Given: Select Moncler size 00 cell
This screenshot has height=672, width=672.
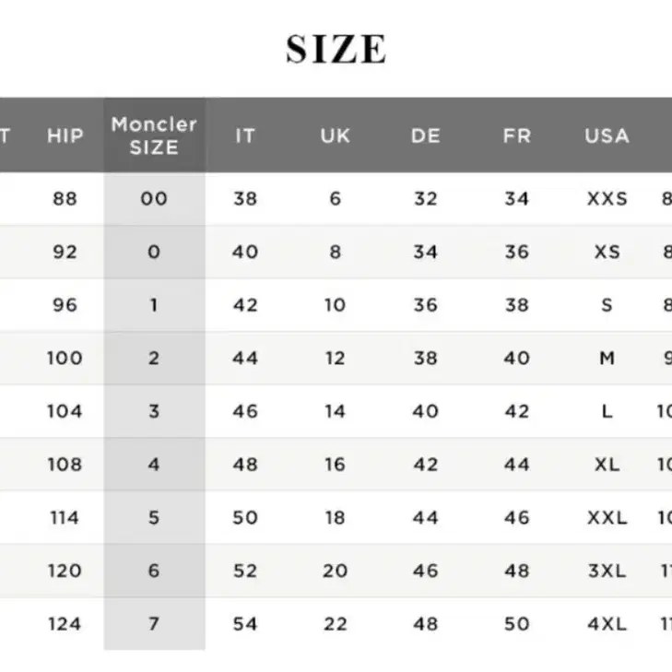Looking at the screenshot, I should 154,199.
